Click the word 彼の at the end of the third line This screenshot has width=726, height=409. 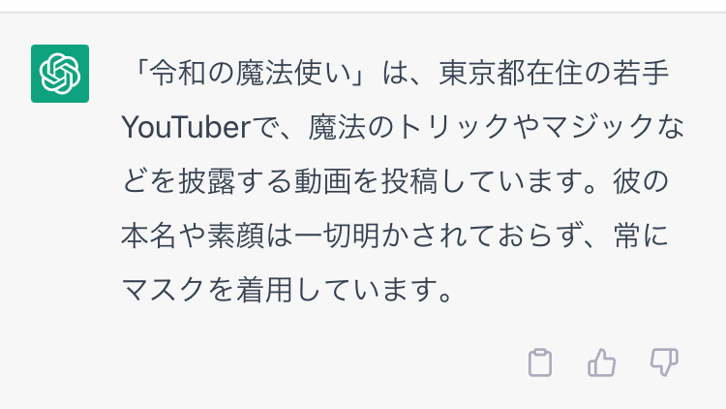click(x=641, y=181)
